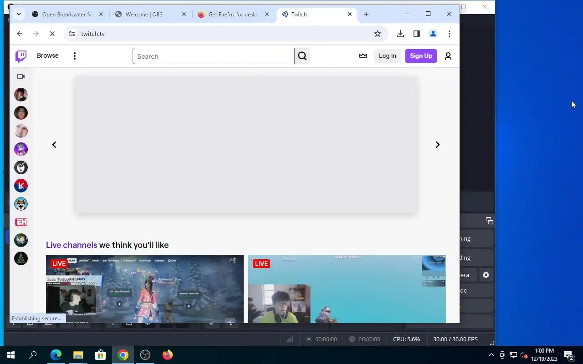Viewport: 583px width, 364px height.
Task: Open Microsoft Edge from the taskbar
Action: click(56, 355)
